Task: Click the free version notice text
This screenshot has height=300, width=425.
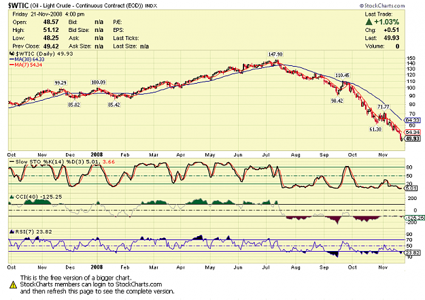Action: (97, 284)
